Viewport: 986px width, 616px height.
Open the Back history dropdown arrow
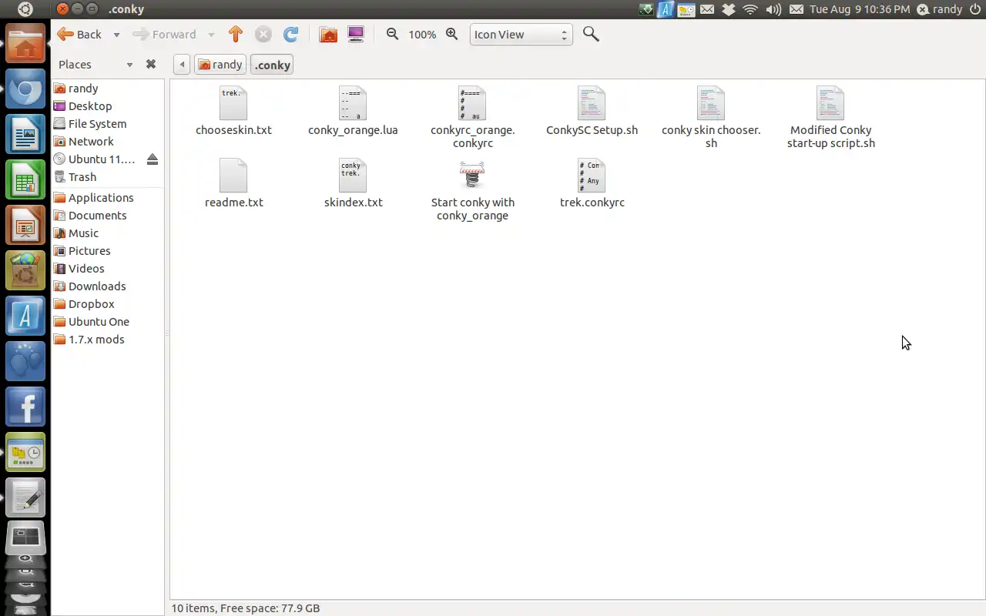coord(116,35)
